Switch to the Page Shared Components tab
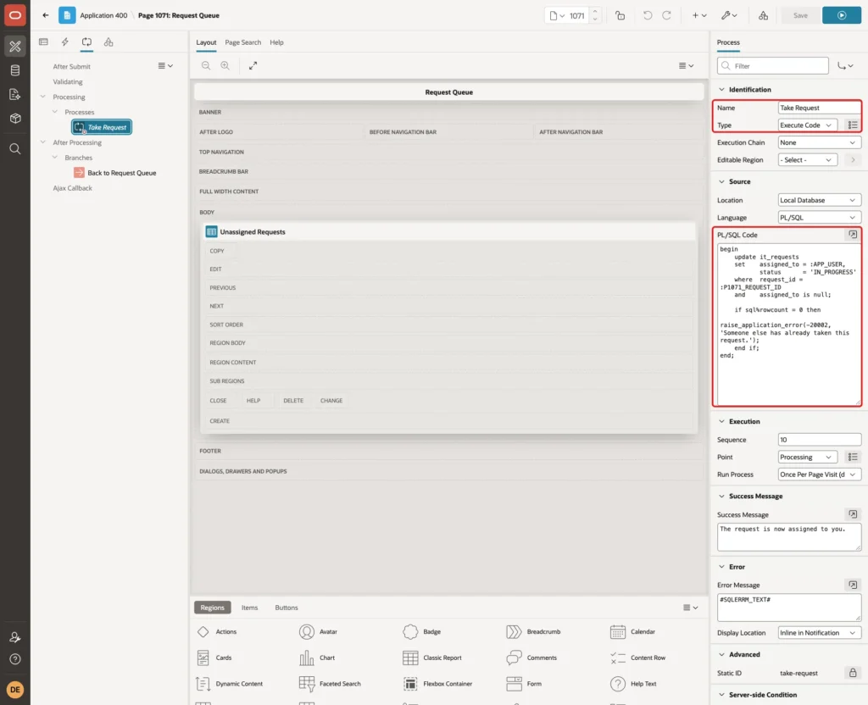 tap(108, 42)
